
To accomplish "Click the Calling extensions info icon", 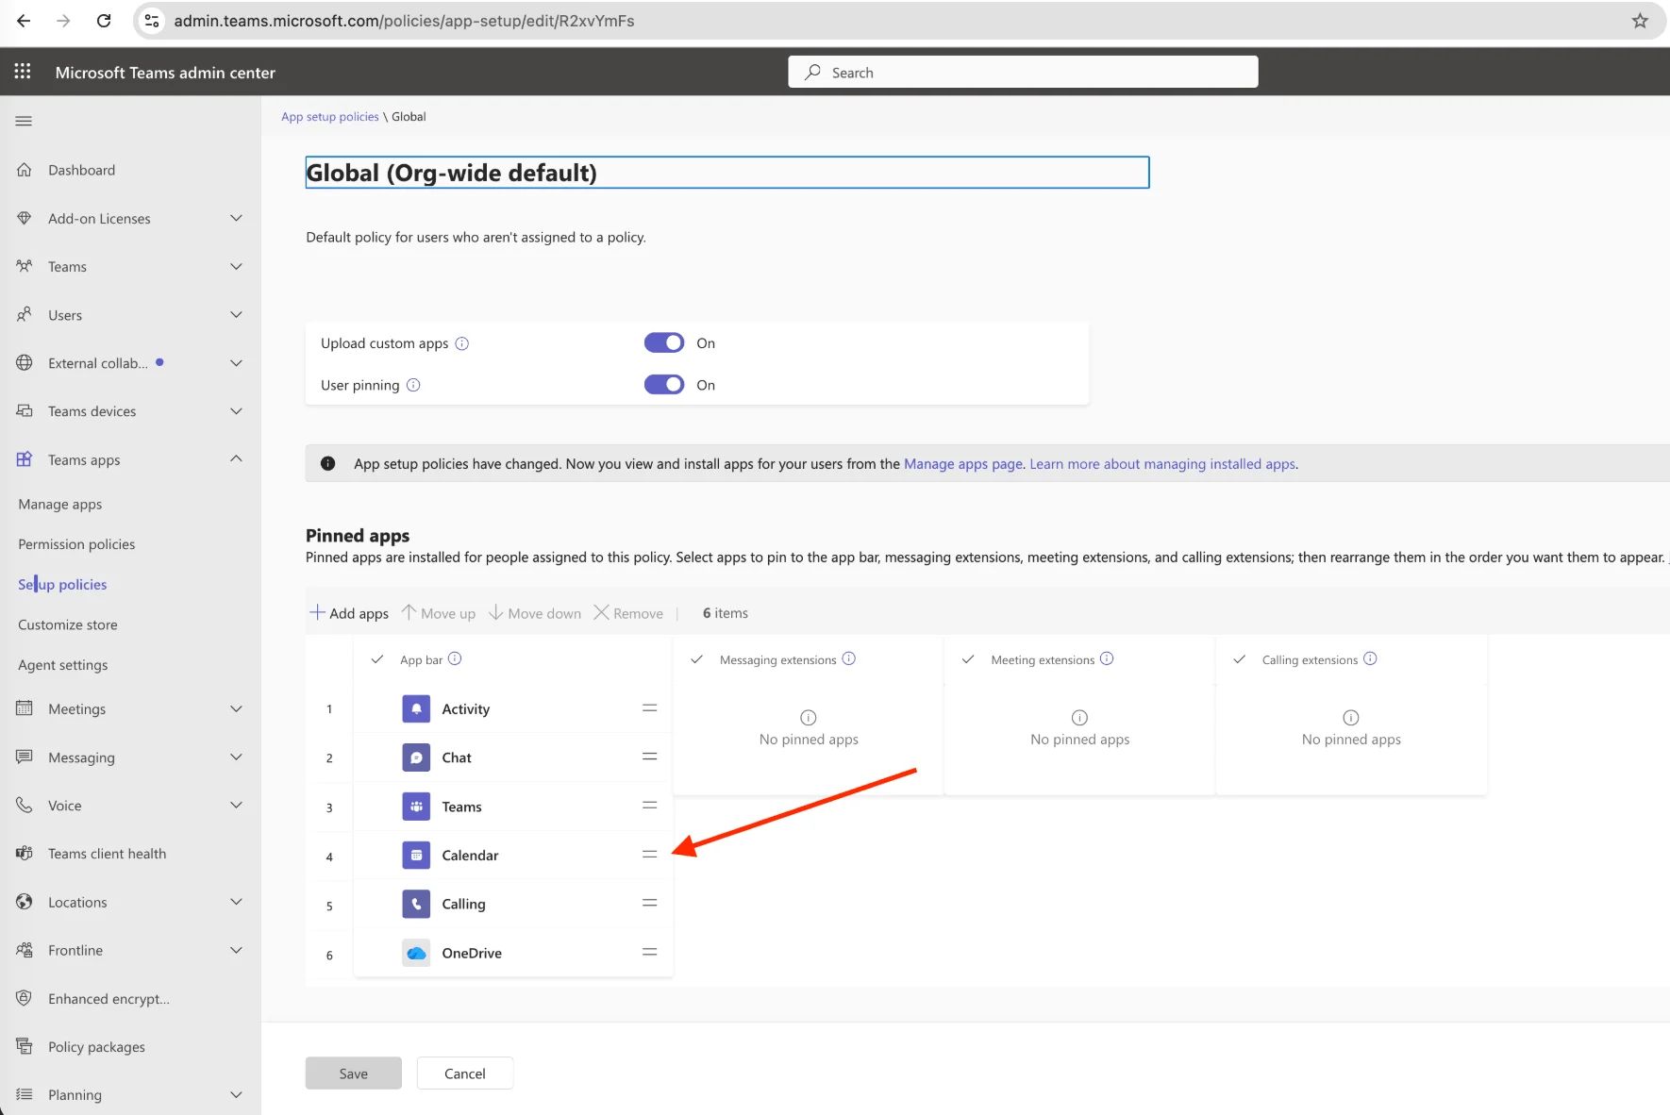I will tap(1370, 658).
